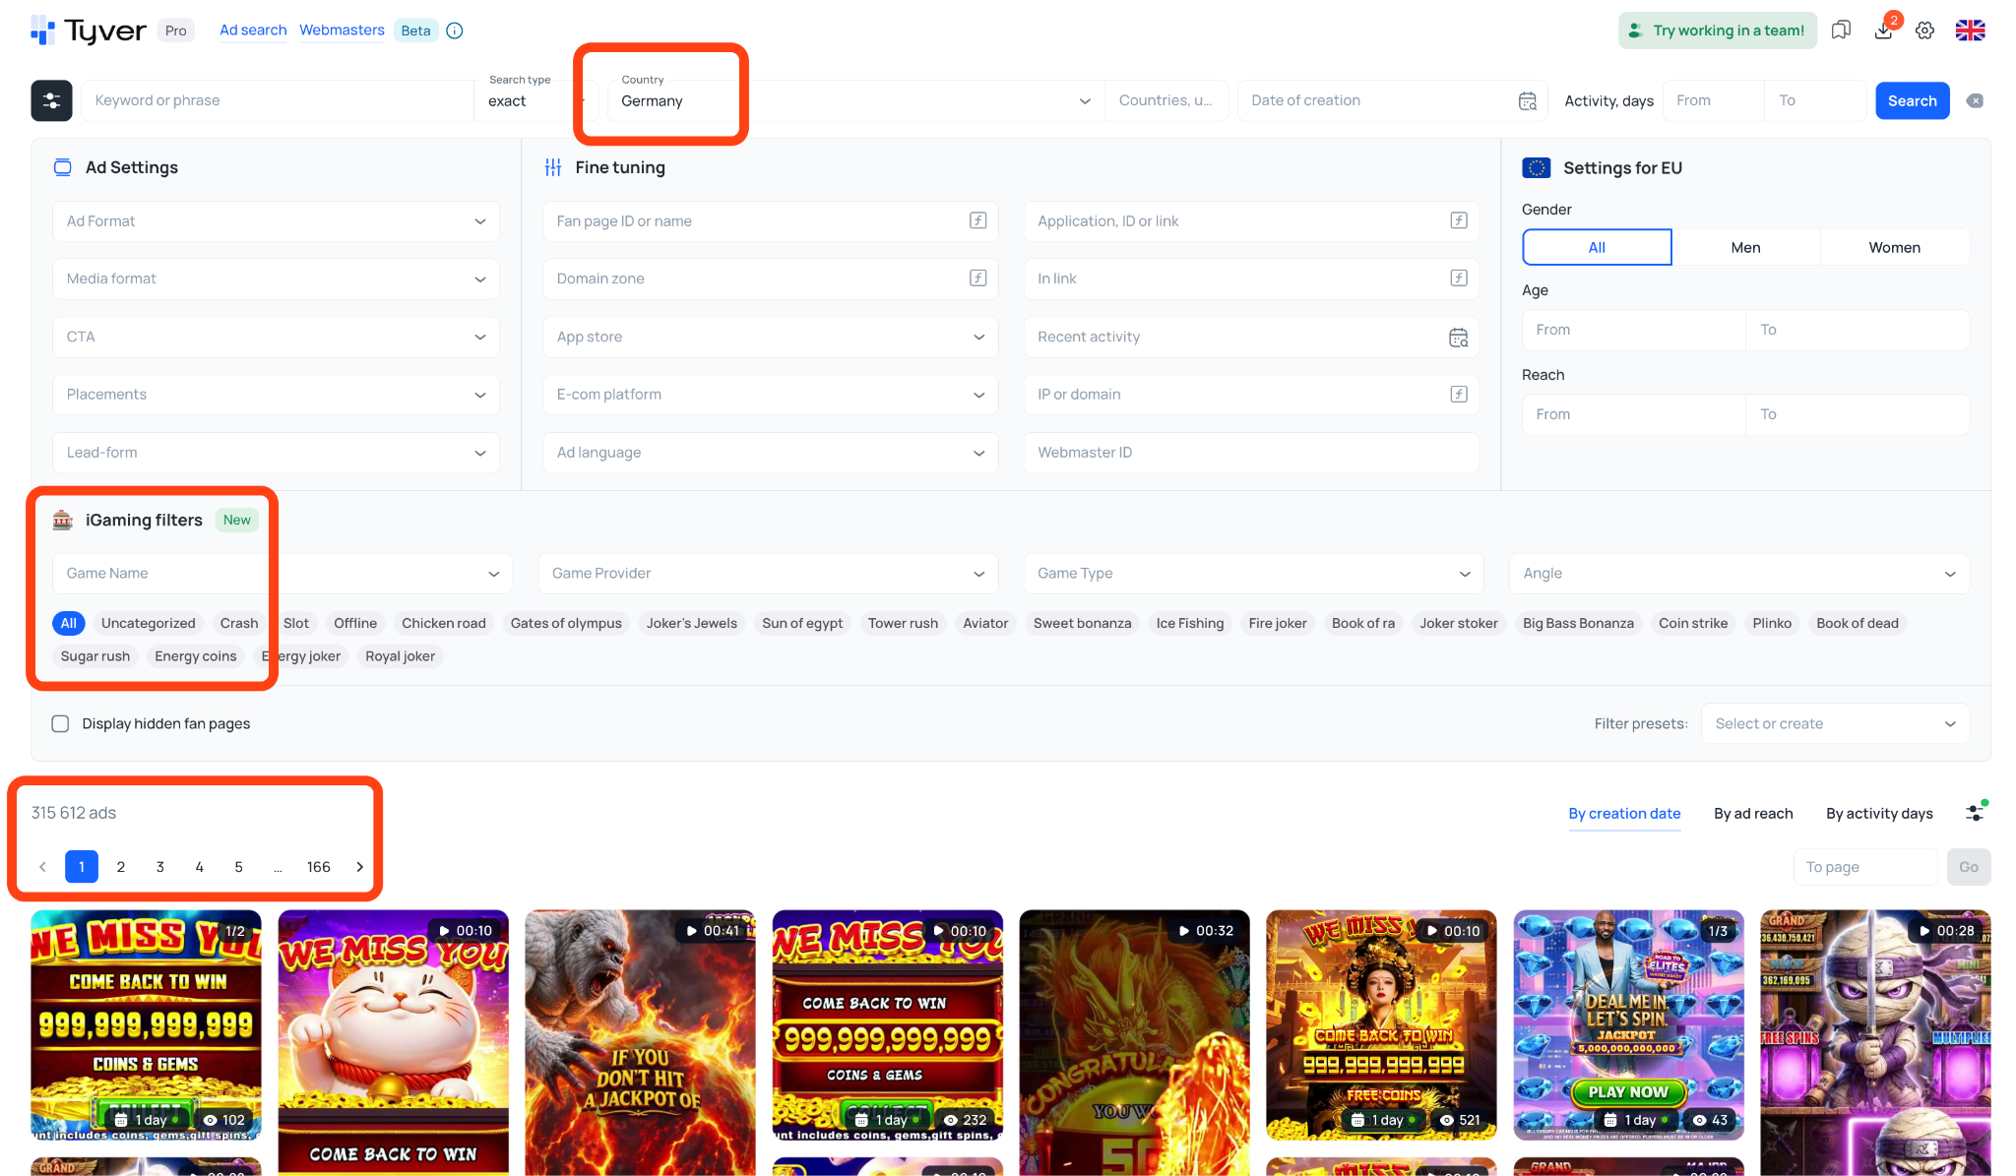Clear search with the gray X icon

point(1975,100)
